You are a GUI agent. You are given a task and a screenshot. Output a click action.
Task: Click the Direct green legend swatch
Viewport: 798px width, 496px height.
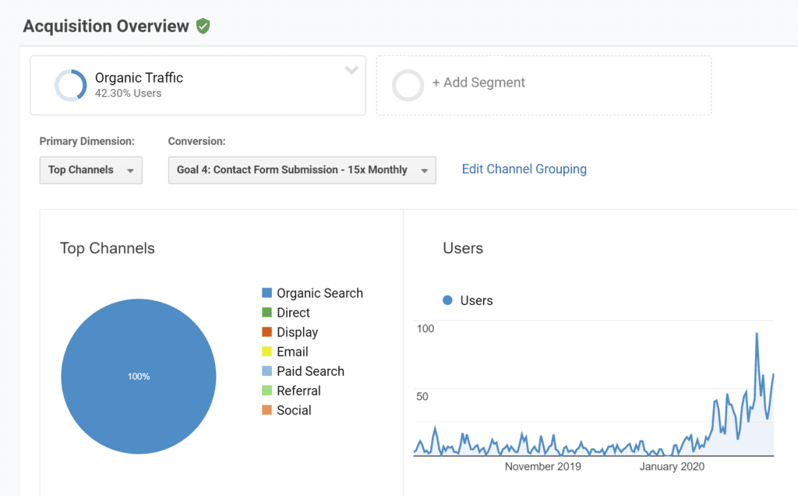point(267,312)
